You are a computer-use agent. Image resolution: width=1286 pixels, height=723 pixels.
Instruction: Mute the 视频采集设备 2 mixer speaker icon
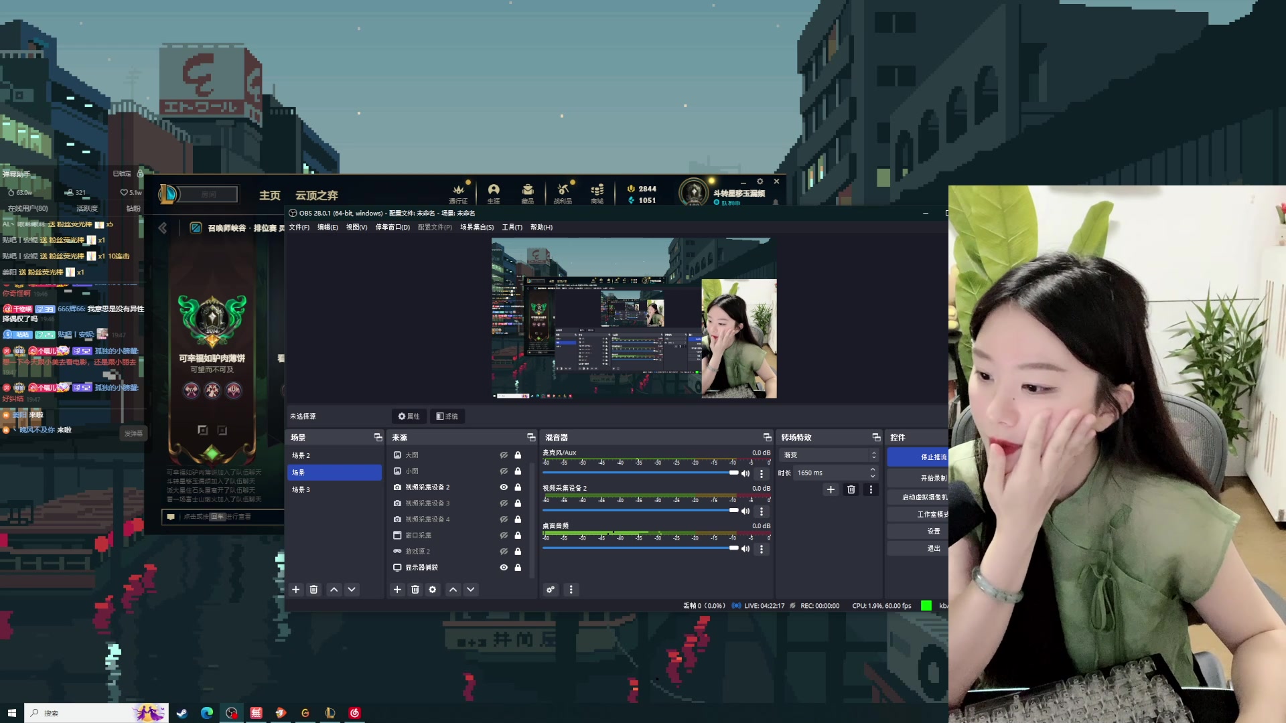pyautogui.click(x=745, y=511)
